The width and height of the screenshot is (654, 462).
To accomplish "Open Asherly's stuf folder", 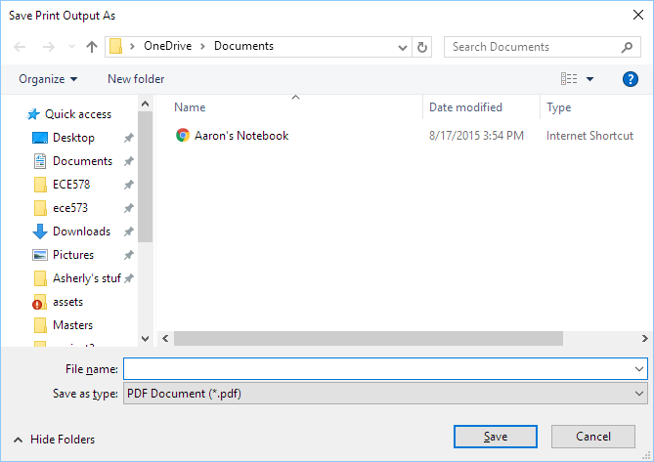I will [87, 278].
